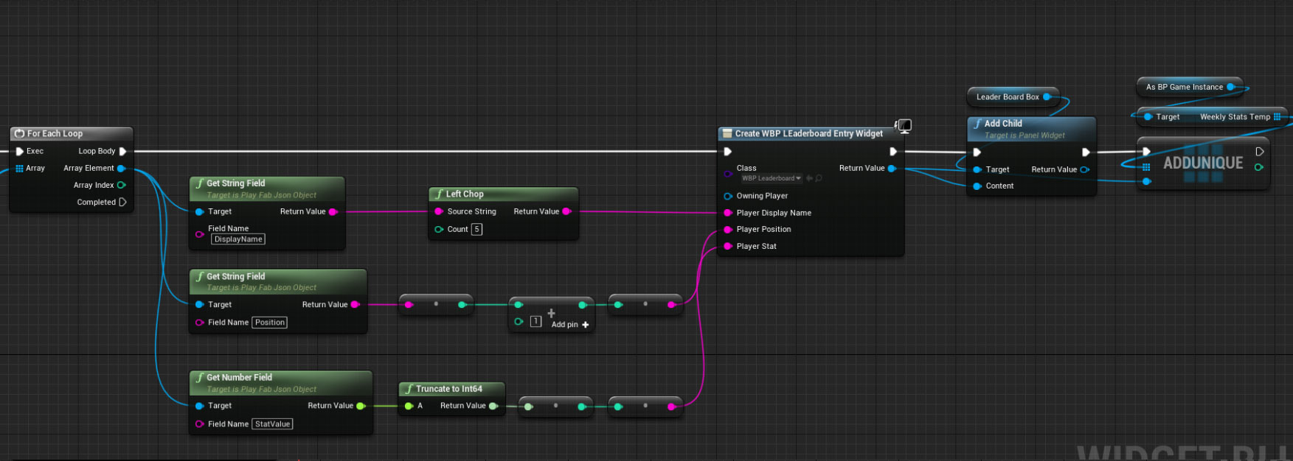This screenshot has height=461, width=1293.
Task: Click the Array input pin on For Each Loop
Action: (x=19, y=168)
